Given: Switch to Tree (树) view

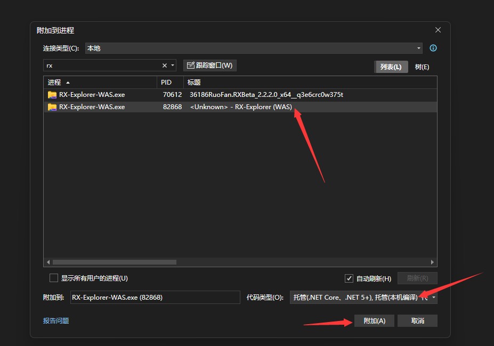Looking at the screenshot, I should 422,67.
